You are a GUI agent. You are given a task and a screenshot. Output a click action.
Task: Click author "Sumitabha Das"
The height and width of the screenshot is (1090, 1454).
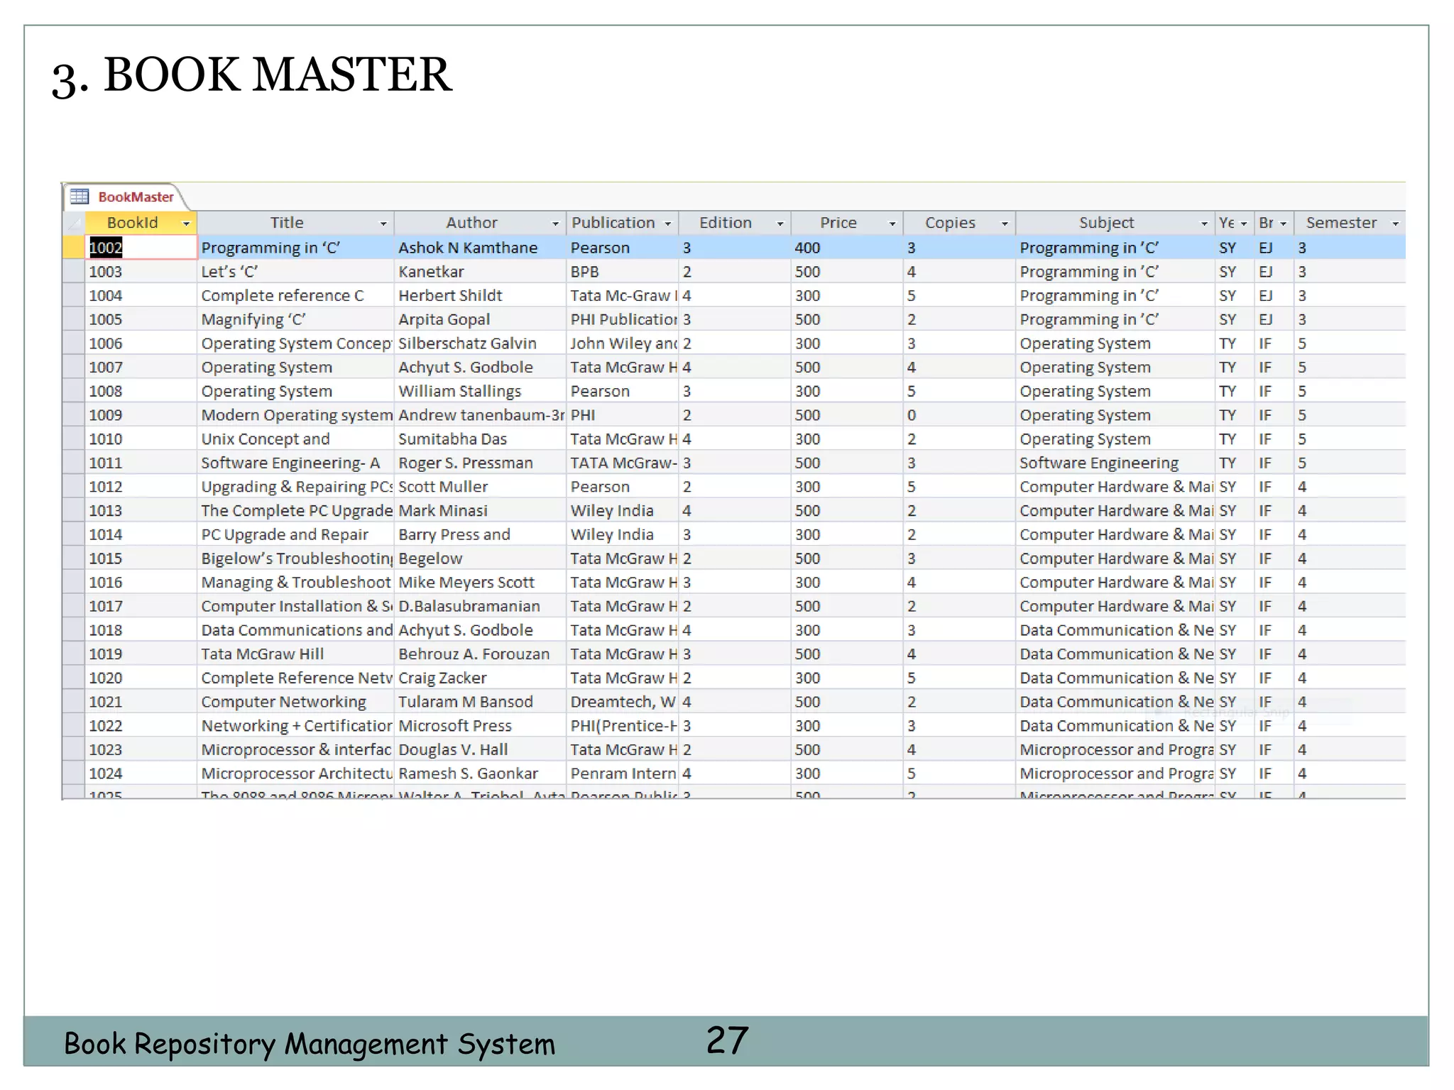(452, 439)
